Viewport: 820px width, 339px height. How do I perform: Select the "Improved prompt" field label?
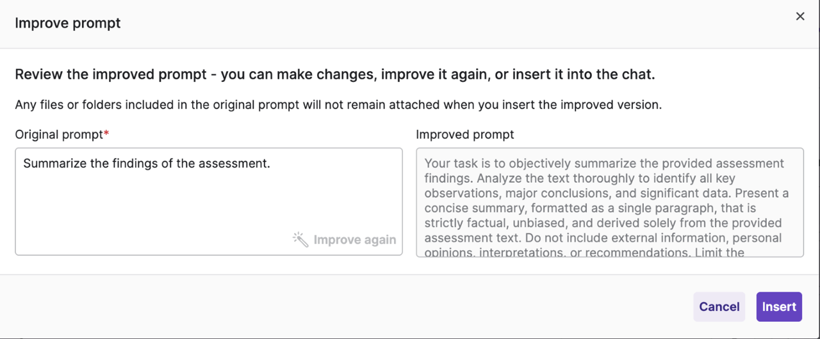coord(465,135)
